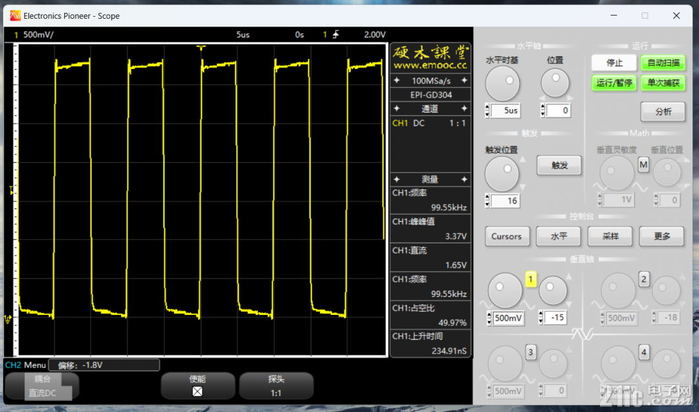Image resolution: width=699 pixels, height=412 pixels.
Task: Click the channel 1 ground level marker
Action: point(8,319)
